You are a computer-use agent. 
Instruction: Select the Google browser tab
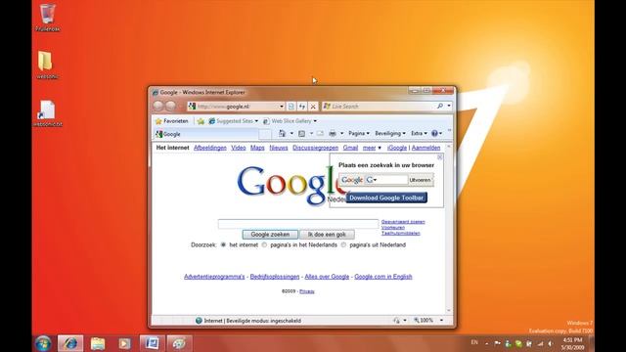pyautogui.click(x=206, y=134)
